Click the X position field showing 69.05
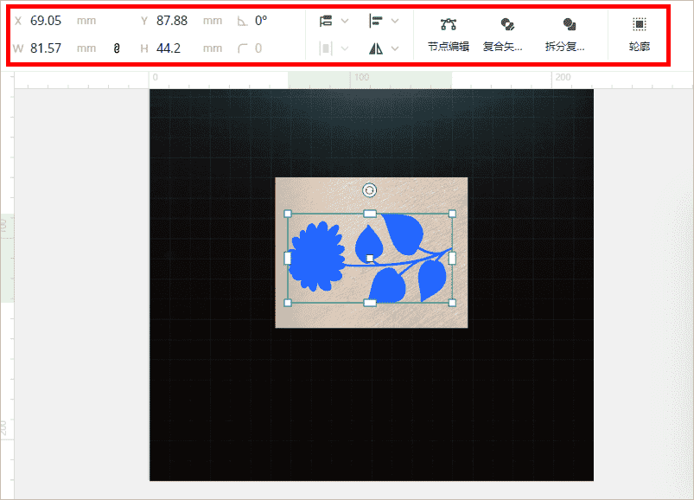The image size is (694, 500). pyautogui.click(x=46, y=21)
